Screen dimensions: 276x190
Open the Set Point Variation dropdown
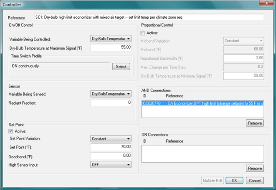point(111,139)
